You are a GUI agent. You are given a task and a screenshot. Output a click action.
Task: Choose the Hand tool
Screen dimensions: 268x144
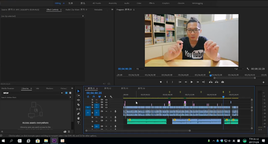tap(78, 118)
